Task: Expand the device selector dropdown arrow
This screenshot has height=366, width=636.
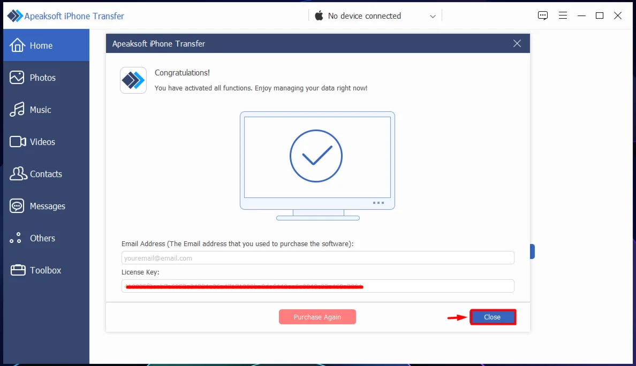Action: point(433,16)
